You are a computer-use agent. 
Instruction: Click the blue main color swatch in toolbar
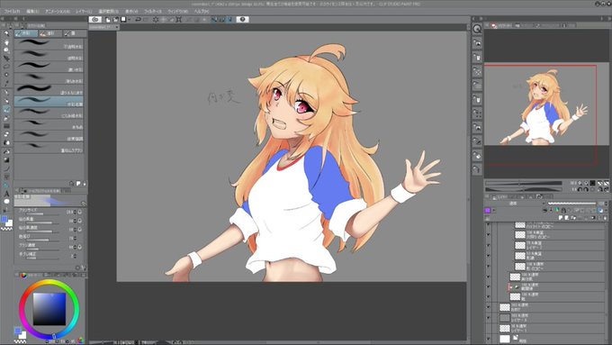tap(4, 220)
